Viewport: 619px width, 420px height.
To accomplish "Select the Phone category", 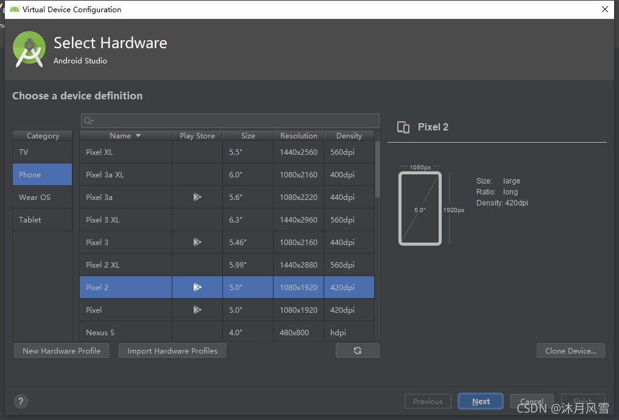I will (x=42, y=174).
